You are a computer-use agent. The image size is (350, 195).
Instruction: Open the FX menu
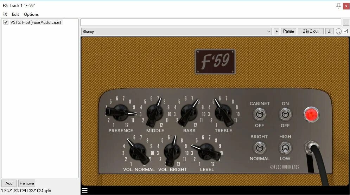pyautogui.click(x=5, y=14)
